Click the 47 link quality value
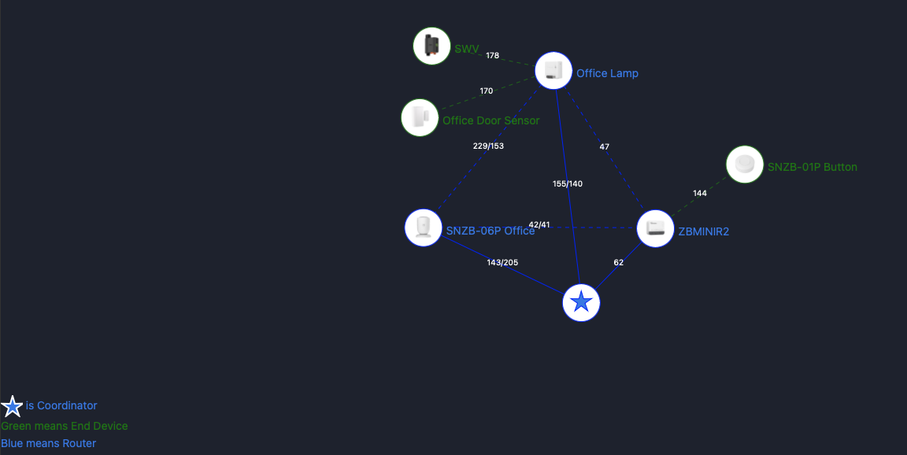Image resolution: width=907 pixels, height=455 pixels. click(x=605, y=147)
